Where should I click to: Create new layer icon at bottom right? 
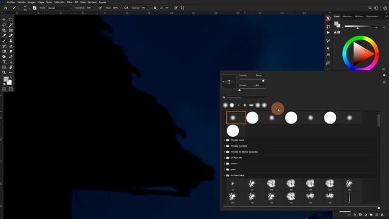(377, 215)
